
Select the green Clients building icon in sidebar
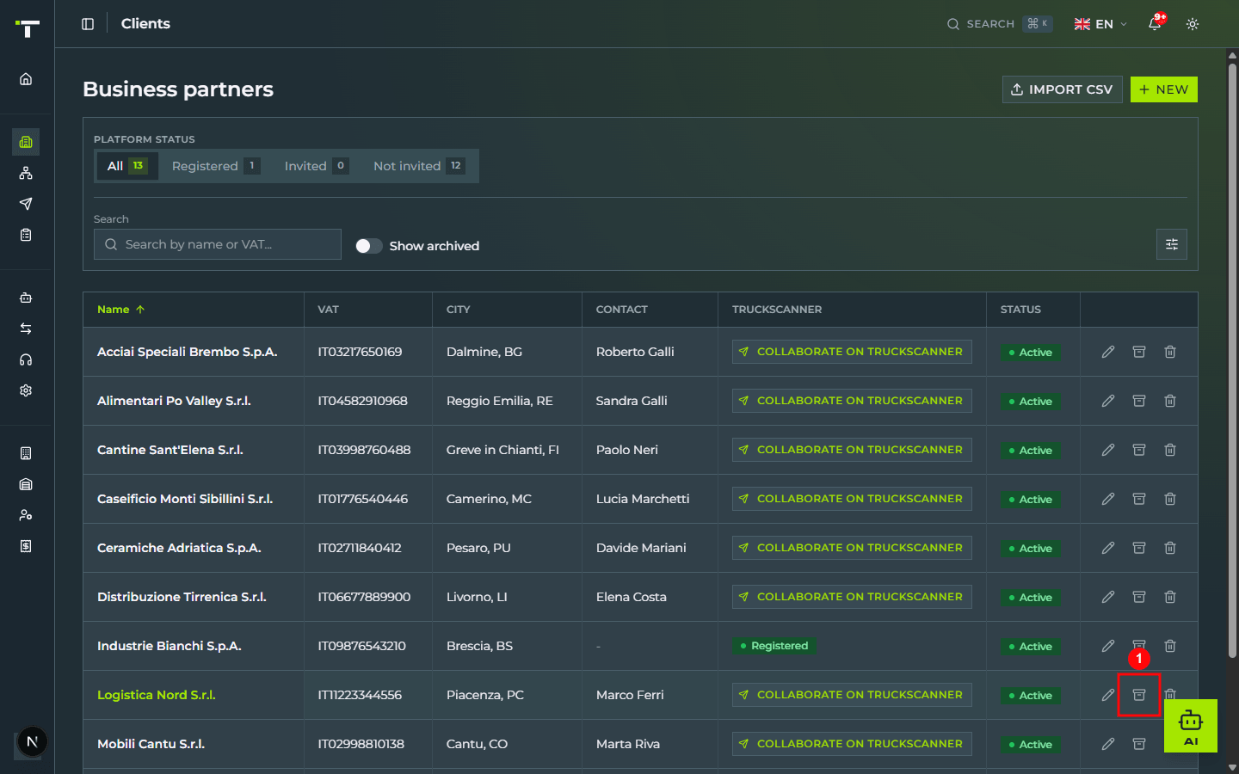(x=26, y=142)
